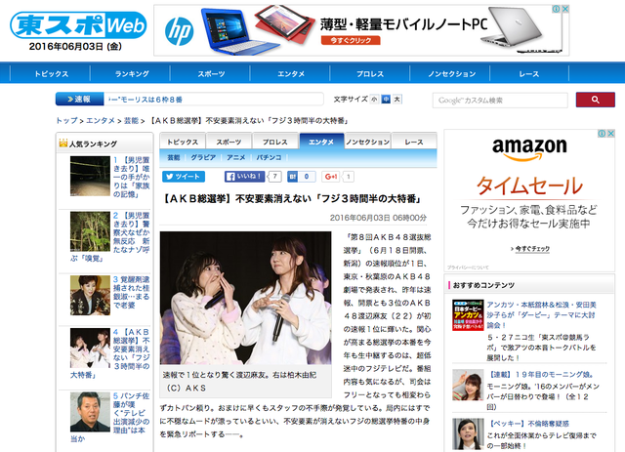The image size is (625, 452).
Task: Open the パチンコ sub-category
Action: 269,157
